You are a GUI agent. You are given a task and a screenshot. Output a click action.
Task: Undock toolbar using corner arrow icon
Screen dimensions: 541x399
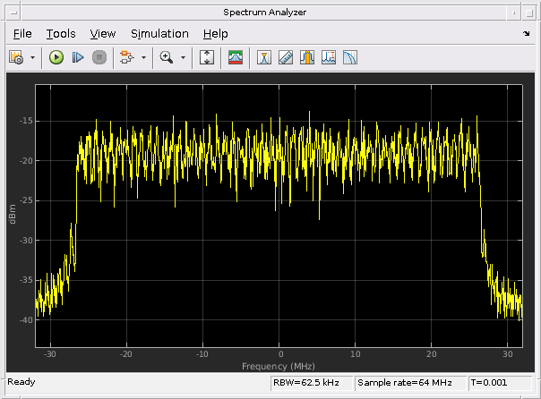[x=526, y=33]
